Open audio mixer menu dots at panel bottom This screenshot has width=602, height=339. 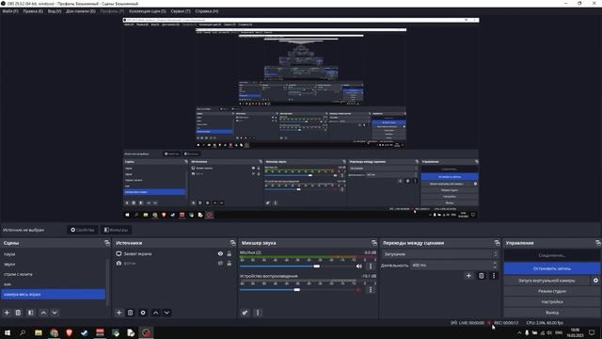point(258,313)
